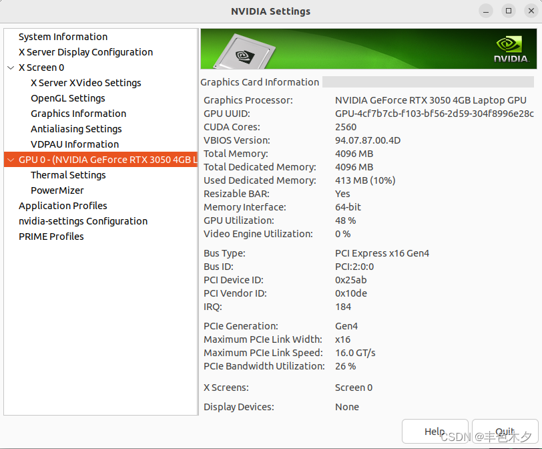Click PCI Device ID value 0x25ab

coord(351,280)
